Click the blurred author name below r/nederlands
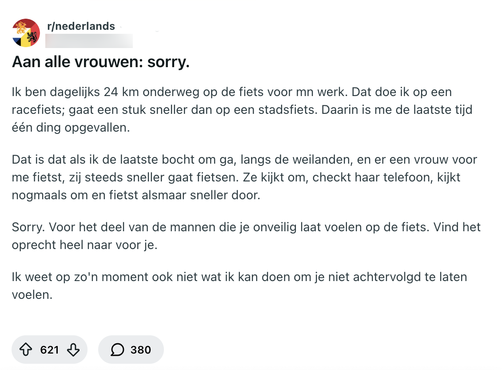This screenshot has height=370, width=502. 89,40
